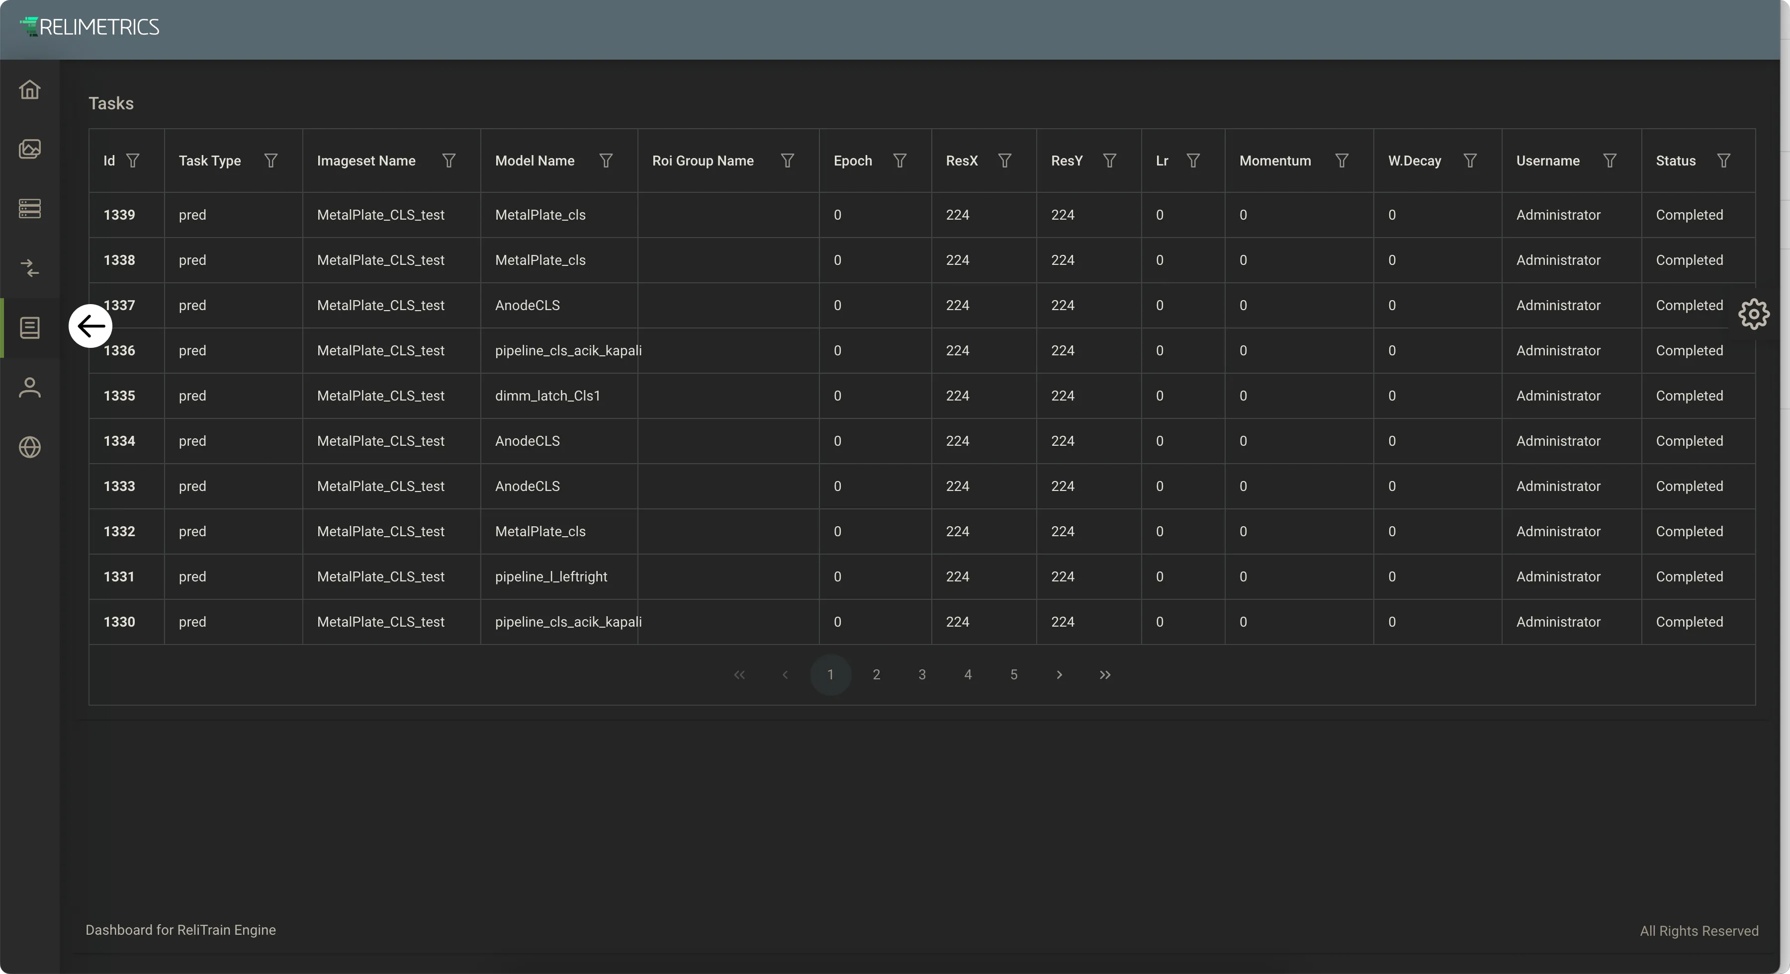Go to pagination page 2
The height and width of the screenshot is (974, 1790).
[876, 674]
